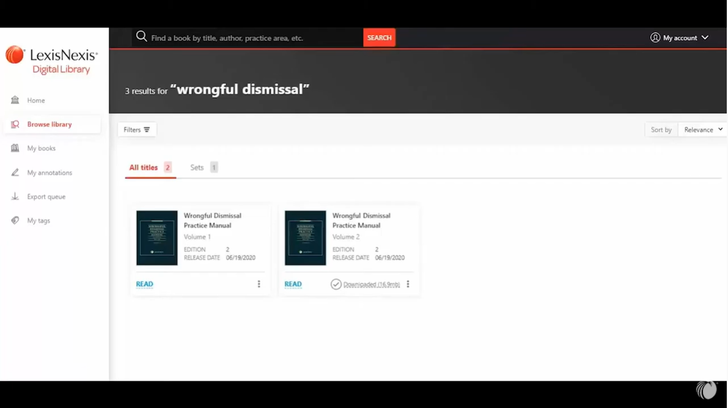
Task: Open the Export queue download icon
Action: pyautogui.click(x=15, y=196)
